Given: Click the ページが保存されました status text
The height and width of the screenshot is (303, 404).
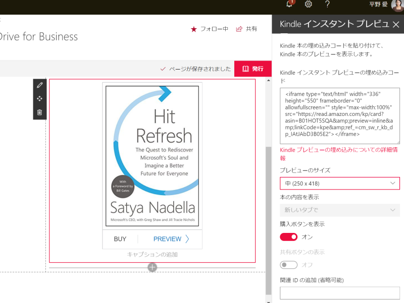Looking at the screenshot, I should pos(200,69).
